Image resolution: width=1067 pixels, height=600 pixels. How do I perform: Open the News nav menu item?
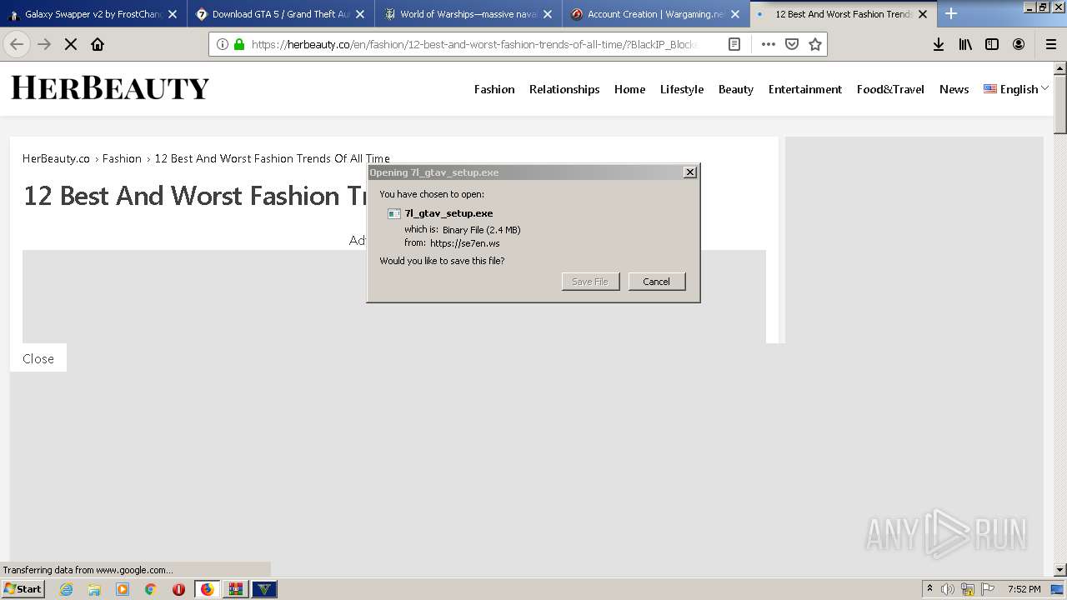(954, 89)
